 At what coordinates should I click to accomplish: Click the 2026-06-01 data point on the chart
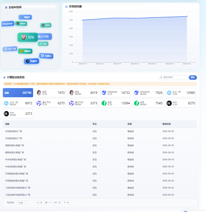point(117,18)
